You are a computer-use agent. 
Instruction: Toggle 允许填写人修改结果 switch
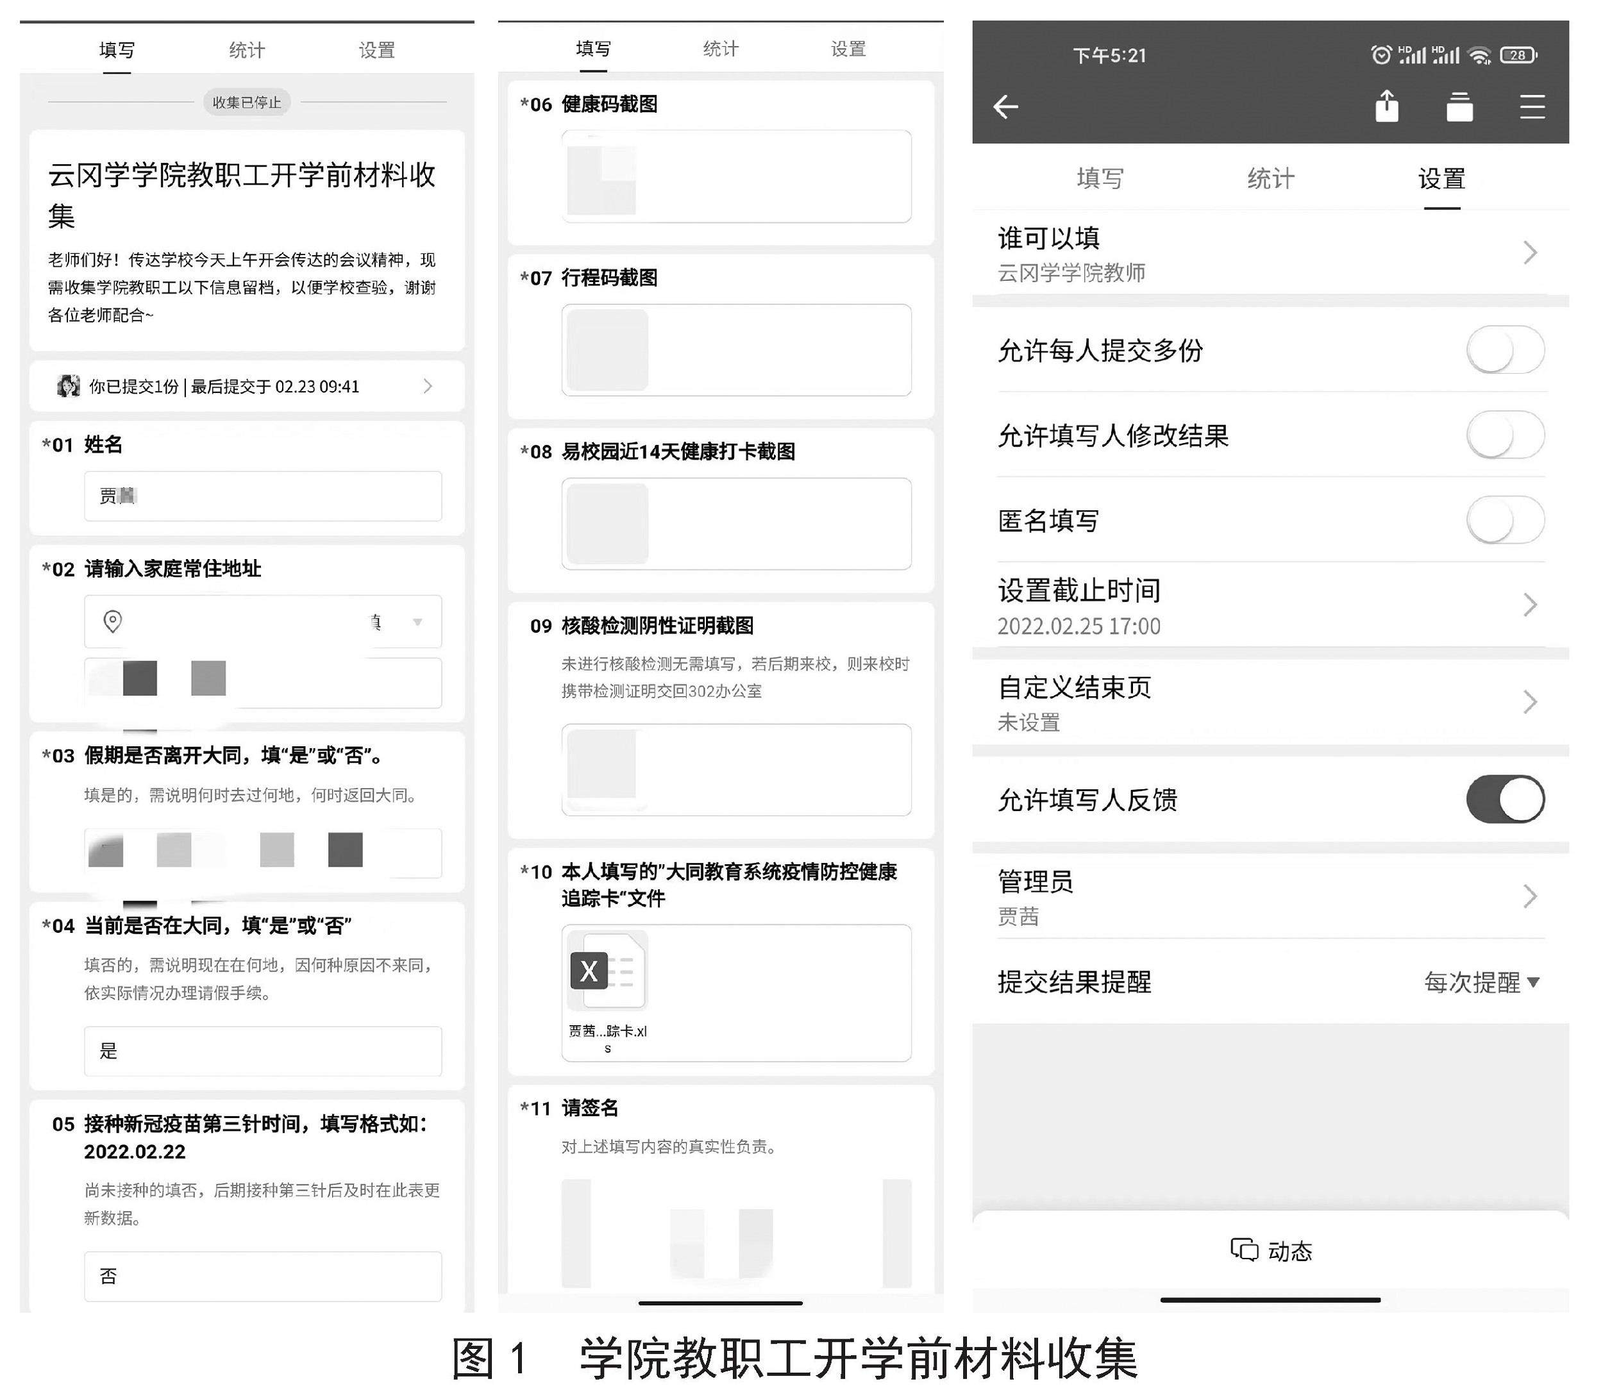click(x=1505, y=435)
